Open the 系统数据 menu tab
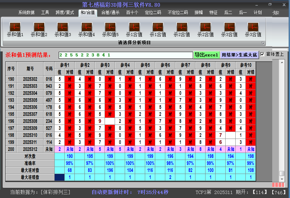 tap(26, 13)
